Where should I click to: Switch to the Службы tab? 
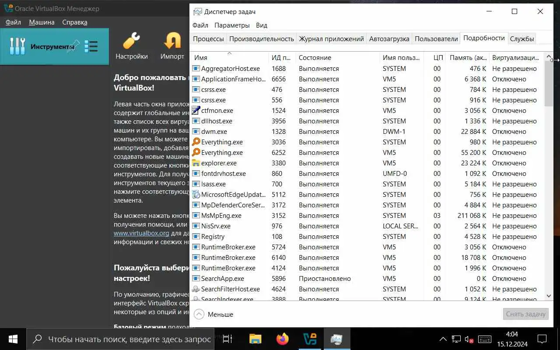tap(522, 38)
